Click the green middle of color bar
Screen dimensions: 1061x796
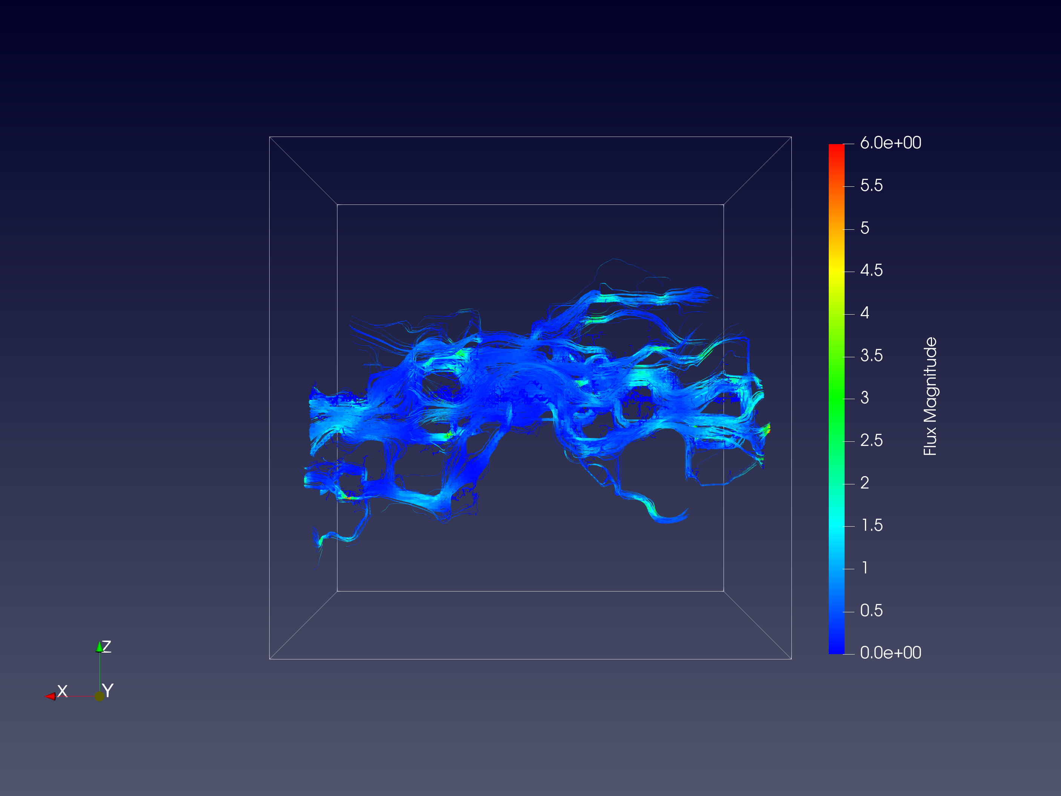pos(837,398)
